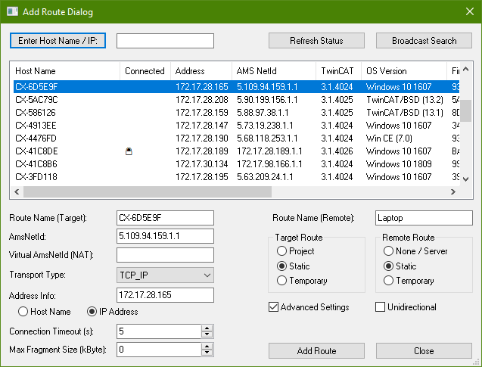482x367 pixels.
Task: Click TwinCAT version cell 3.1.4026
Action: pyautogui.click(x=337, y=151)
